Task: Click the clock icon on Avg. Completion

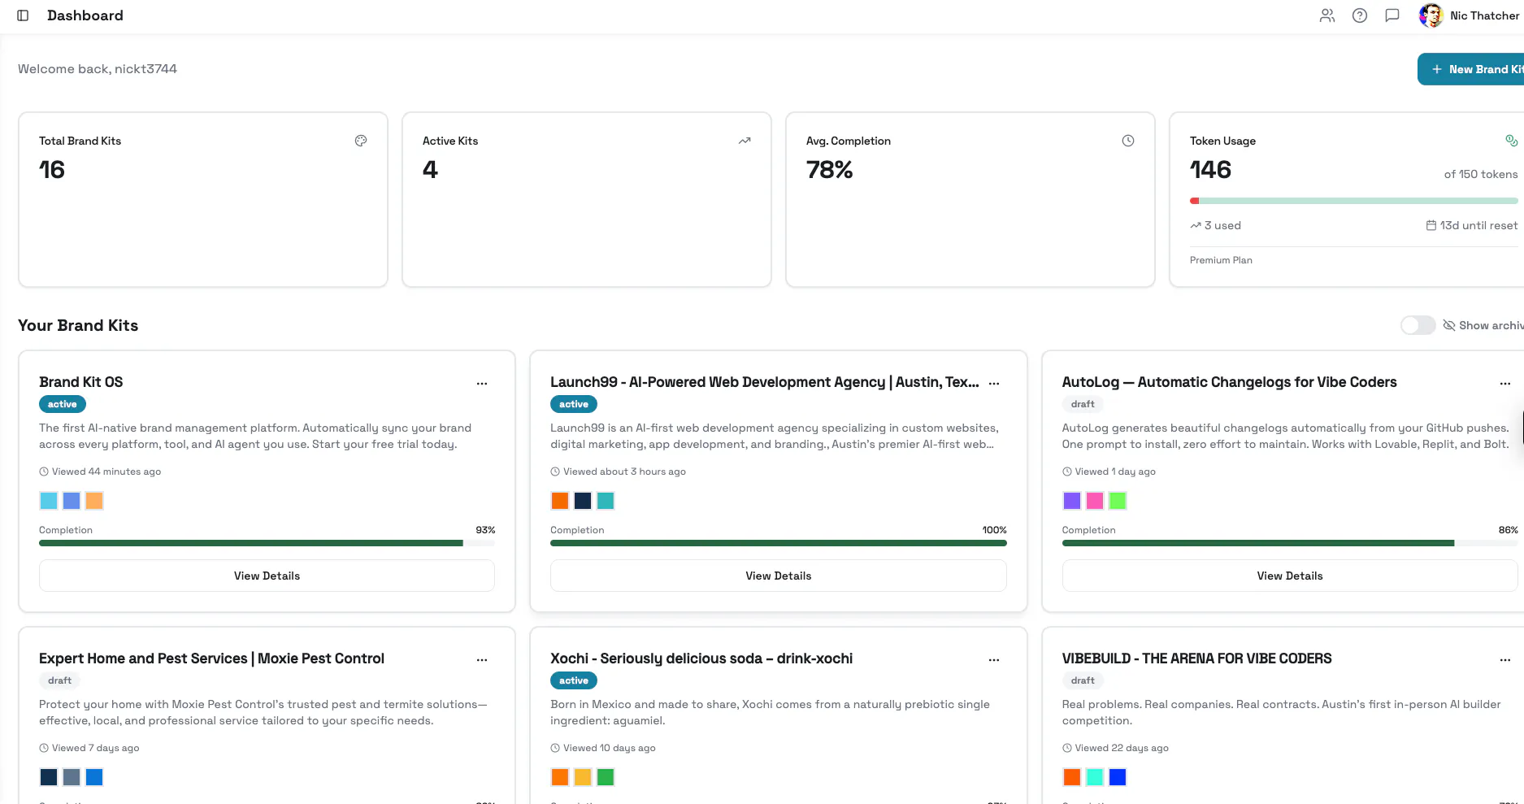Action: [1128, 141]
